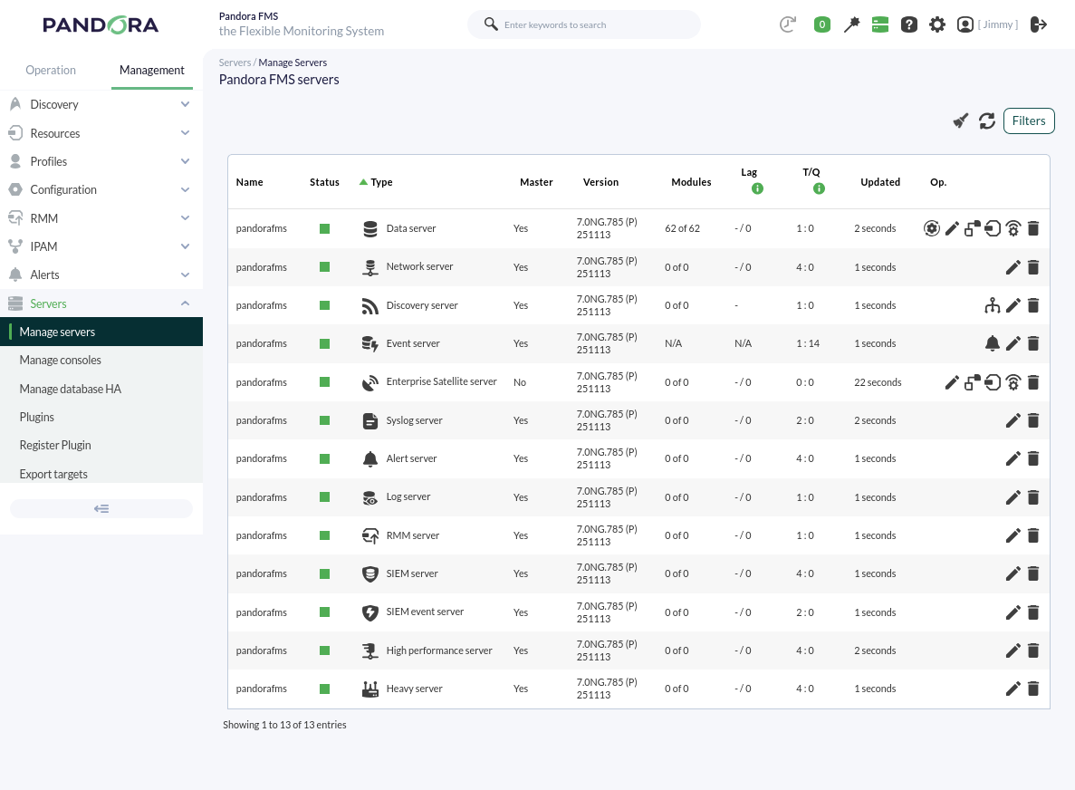The width and height of the screenshot is (1075, 790).
Task: Click the High performance server type label
Action: coord(438,650)
